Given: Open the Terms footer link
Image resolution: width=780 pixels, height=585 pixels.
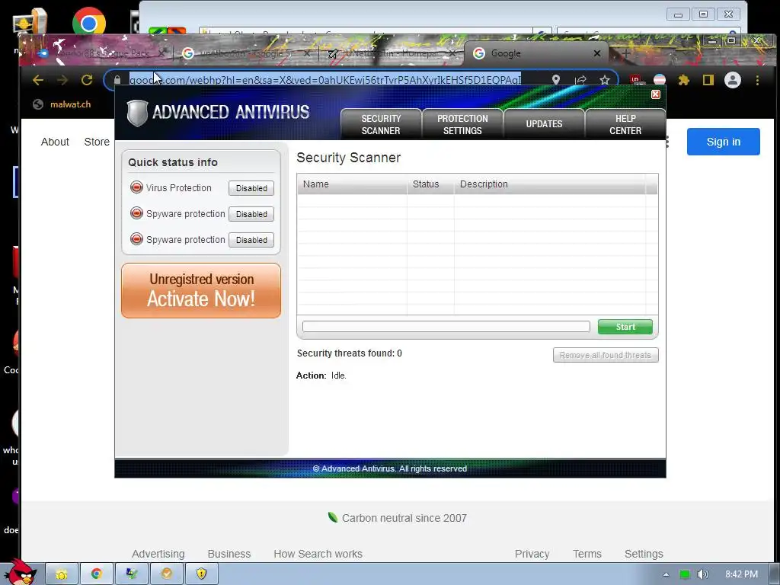Looking at the screenshot, I should coord(587,554).
